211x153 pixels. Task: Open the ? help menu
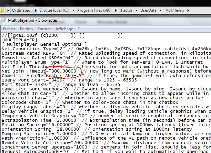coord(79,29)
